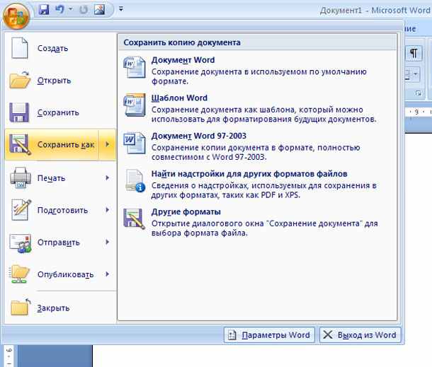Click the blank page icon for Создать

click(20, 48)
